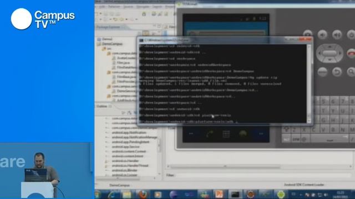355x199 pixels.
Task: Select android.app.PendingIntent import in Outline
Action: (131, 142)
